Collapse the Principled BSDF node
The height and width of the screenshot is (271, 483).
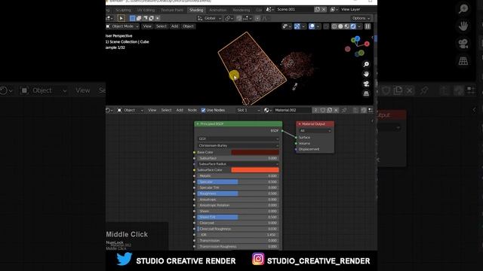click(198, 123)
